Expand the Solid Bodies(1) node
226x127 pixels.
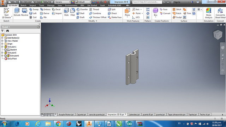click(x=2, y=38)
